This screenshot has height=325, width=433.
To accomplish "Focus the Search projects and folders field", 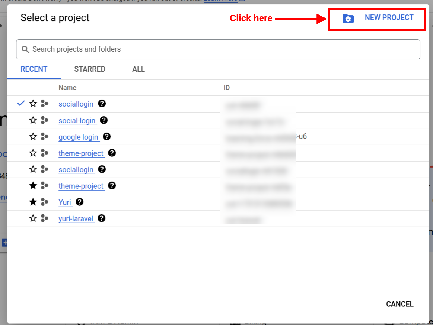I will coord(223,49).
